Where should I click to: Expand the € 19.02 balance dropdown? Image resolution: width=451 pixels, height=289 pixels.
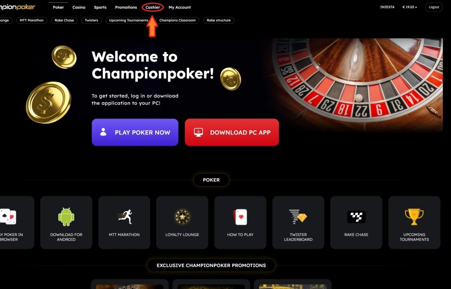(x=410, y=7)
